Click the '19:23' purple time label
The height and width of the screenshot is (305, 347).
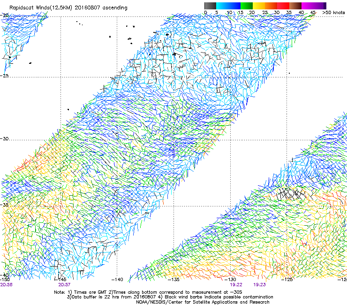pyautogui.click(x=259, y=285)
